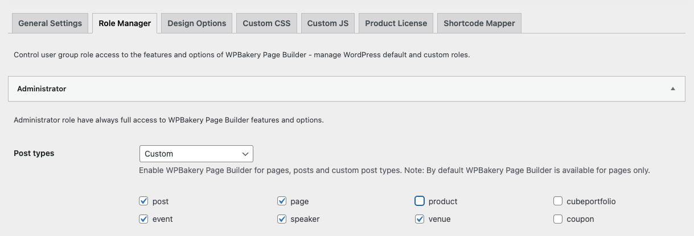Open the Post types Custom dropdown
The image size is (694, 236).
tap(196, 154)
